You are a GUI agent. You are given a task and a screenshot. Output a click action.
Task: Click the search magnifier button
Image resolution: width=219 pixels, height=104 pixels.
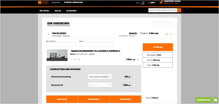pyautogui.click(x=179, y=10)
